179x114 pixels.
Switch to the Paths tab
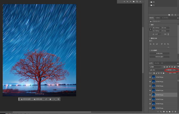pyautogui.click(x=162, y=63)
